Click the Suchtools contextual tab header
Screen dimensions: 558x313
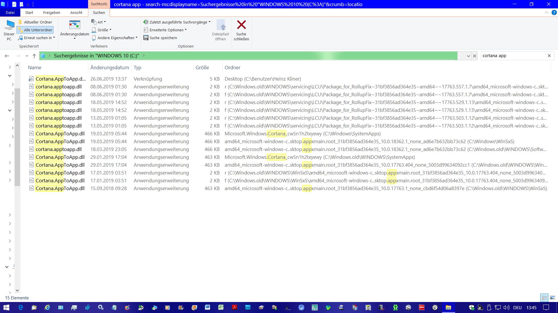pyautogui.click(x=99, y=4)
